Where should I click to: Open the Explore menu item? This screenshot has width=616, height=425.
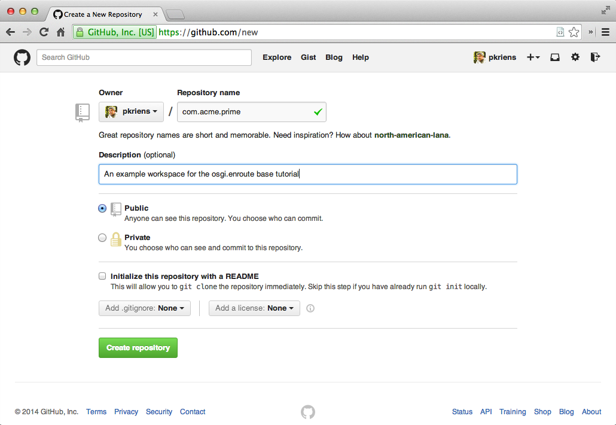coord(277,57)
